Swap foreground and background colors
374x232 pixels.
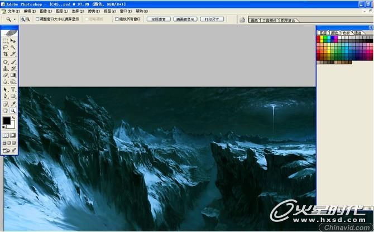pyautogui.click(x=13, y=118)
